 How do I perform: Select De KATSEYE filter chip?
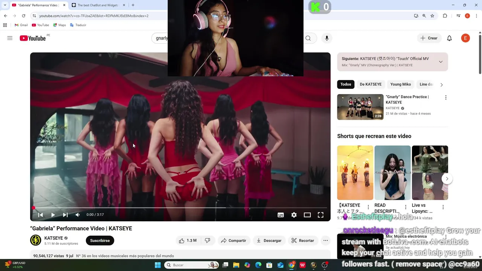[371, 84]
